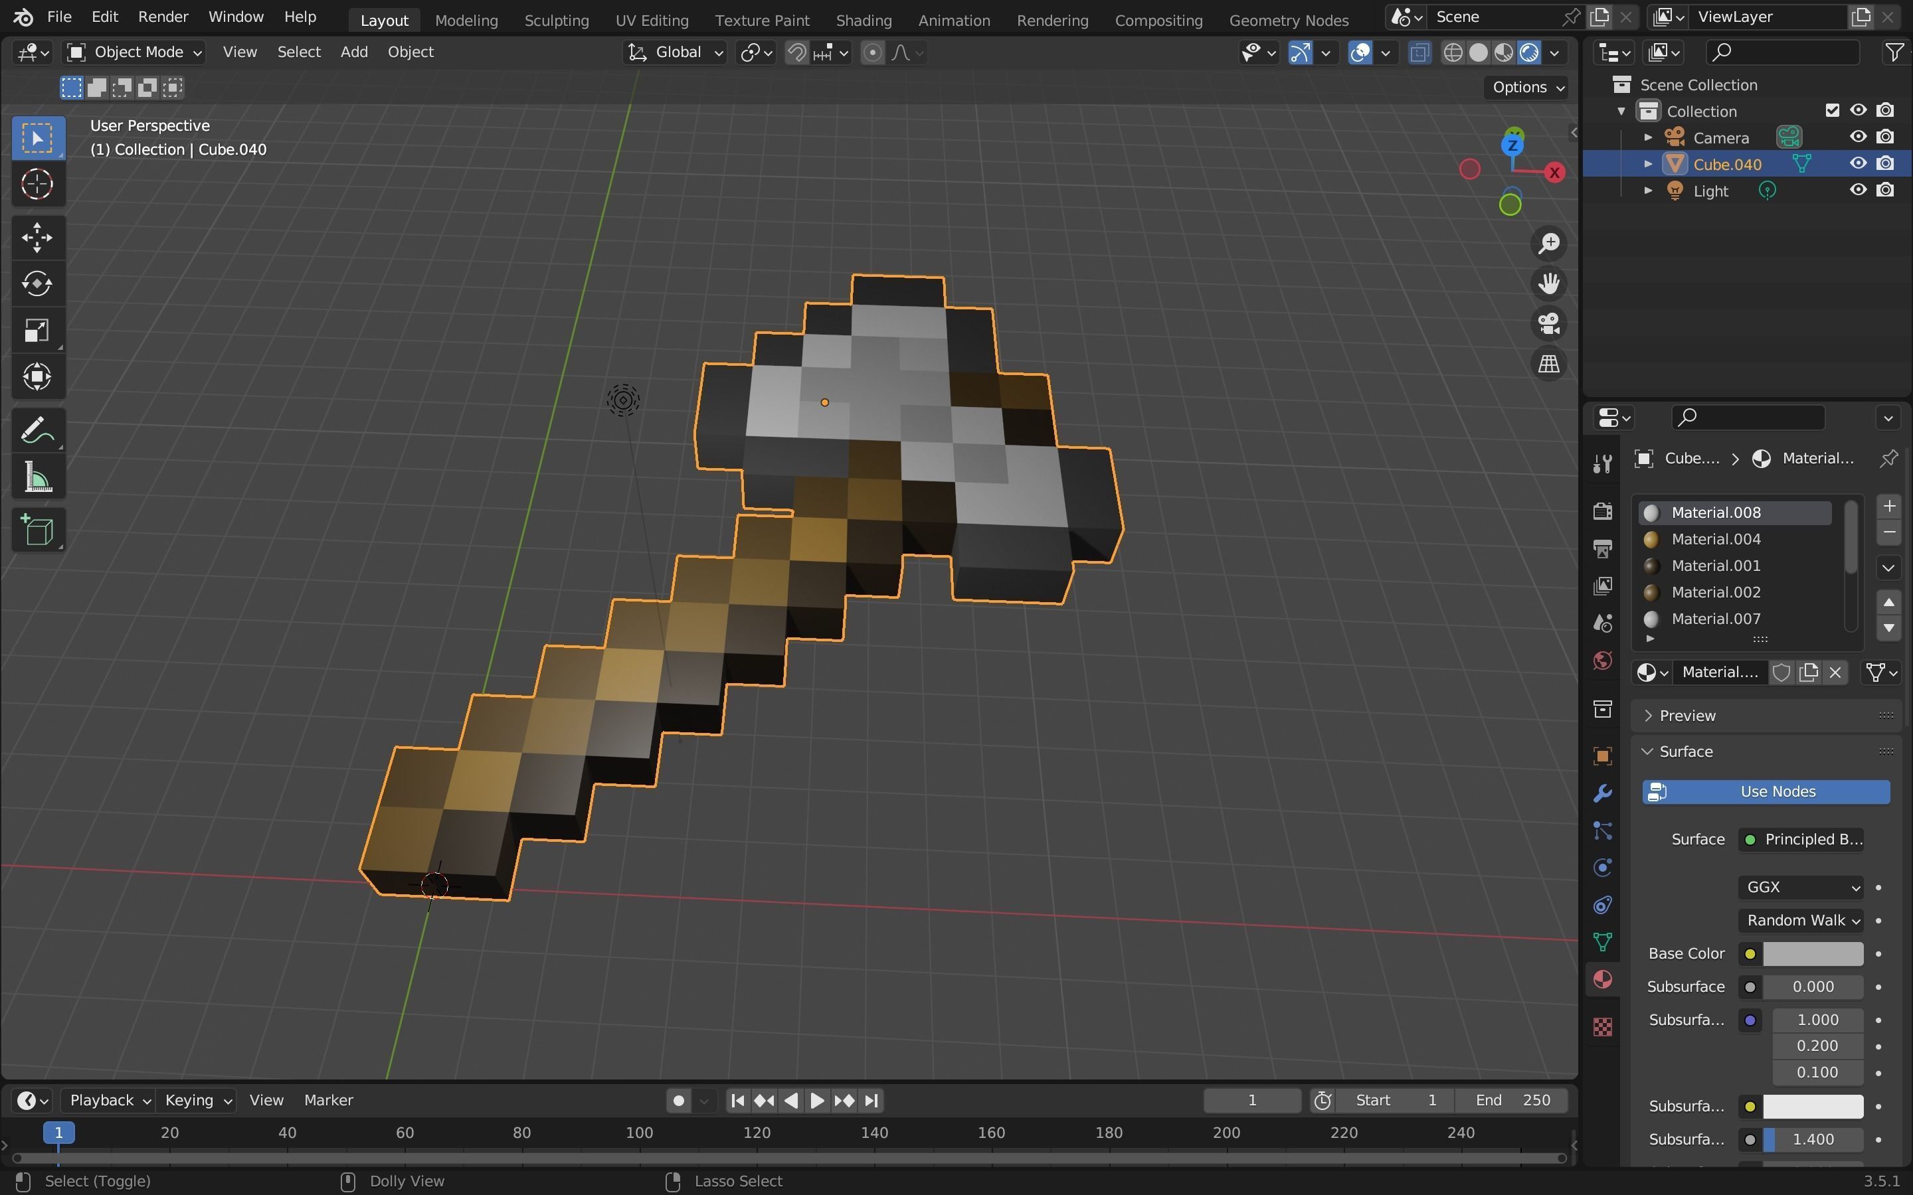Screen dimensions: 1913x1195
Task: Open the Output properties tab
Action: pyautogui.click(x=1602, y=548)
